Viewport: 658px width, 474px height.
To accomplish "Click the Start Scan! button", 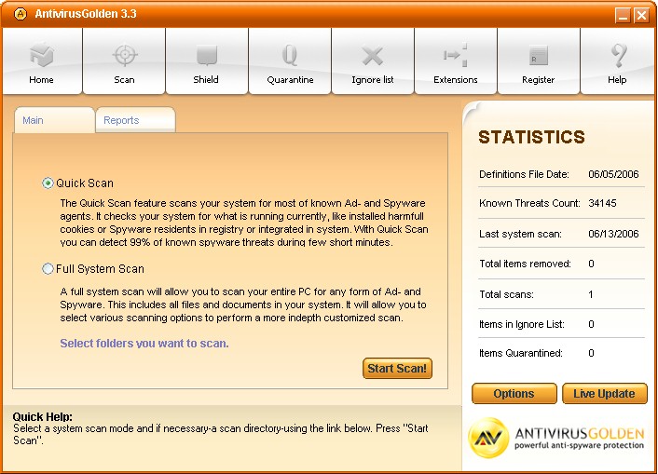I will tap(397, 368).
